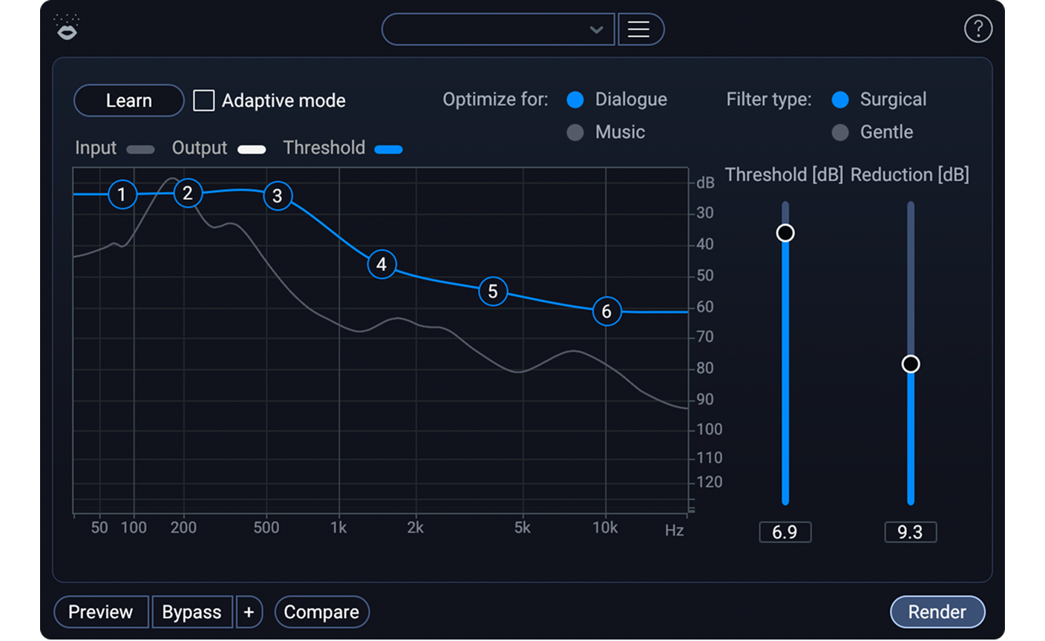Screen dimensions: 1045x641
Task: Select threshold node 2 on the curve
Action: pyautogui.click(x=188, y=194)
